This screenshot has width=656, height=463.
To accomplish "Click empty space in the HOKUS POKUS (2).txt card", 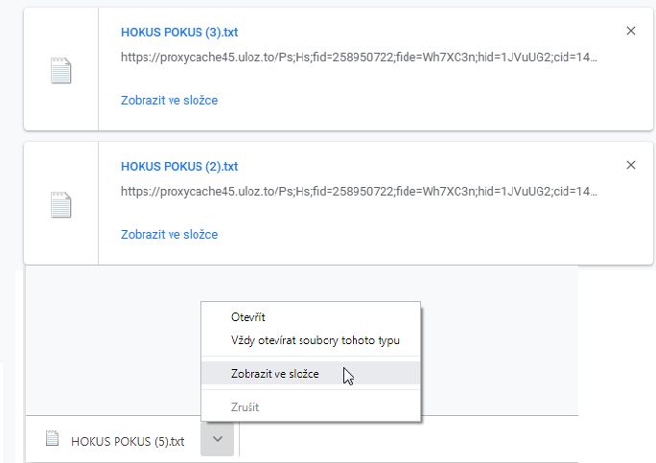I will (x=418, y=235).
